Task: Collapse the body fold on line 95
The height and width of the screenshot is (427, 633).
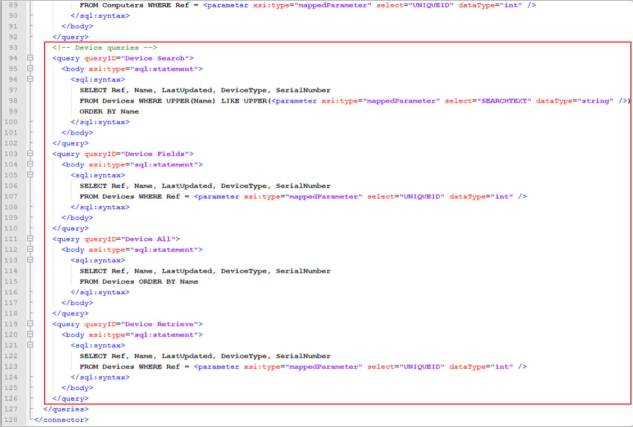Action: click(x=30, y=69)
